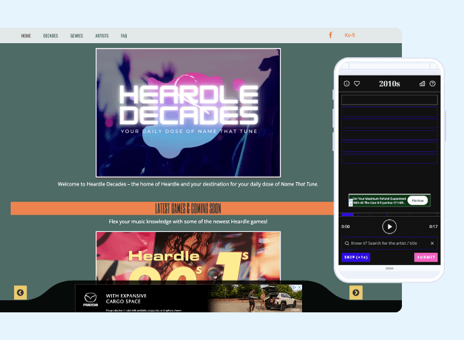The height and width of the screenshot is (340, 464).
Task: Go to previous slide with left arrow
Action: click(20, 293)
